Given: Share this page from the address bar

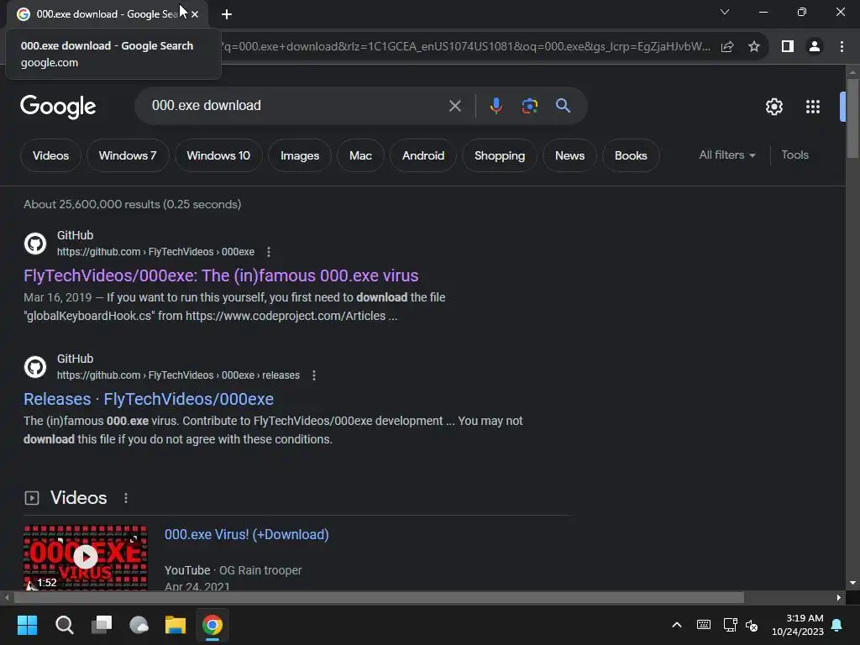Looking at the screenshot, I should [x=727, y=47].
